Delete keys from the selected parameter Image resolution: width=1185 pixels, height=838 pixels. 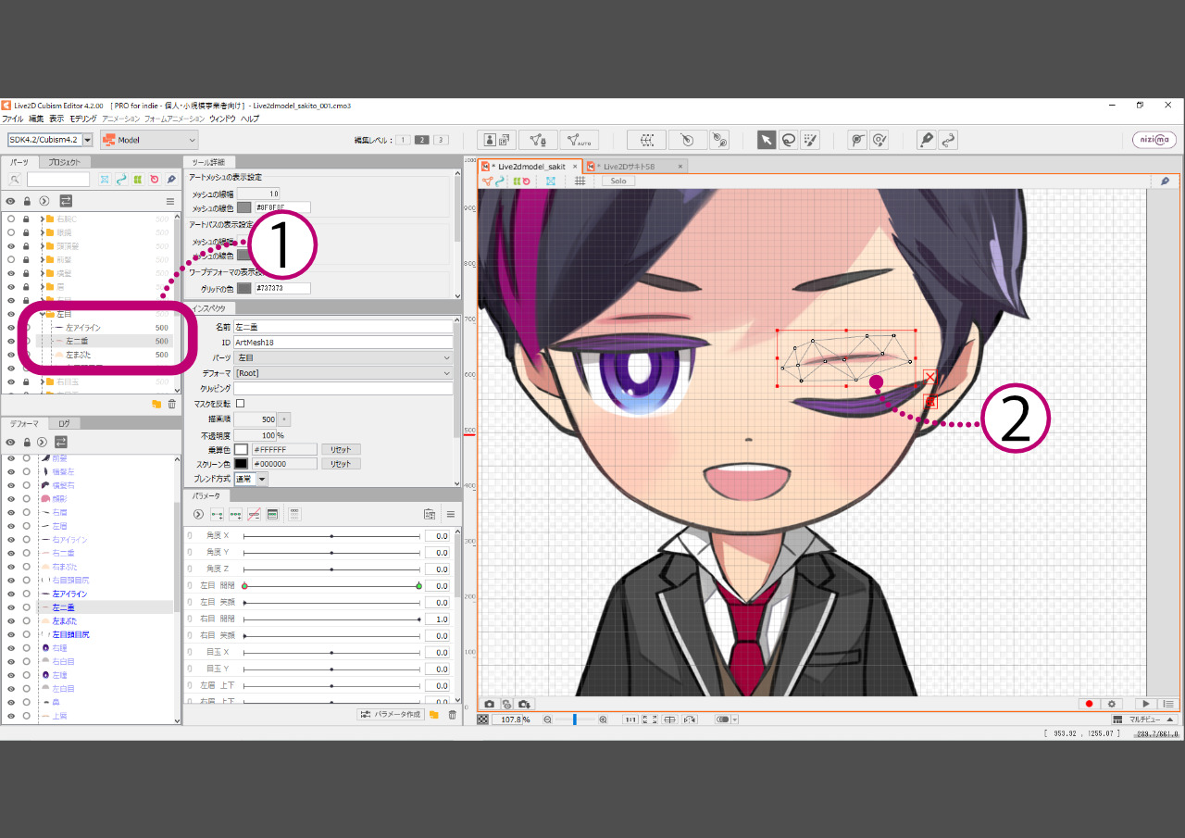click(x=254, y=514)
